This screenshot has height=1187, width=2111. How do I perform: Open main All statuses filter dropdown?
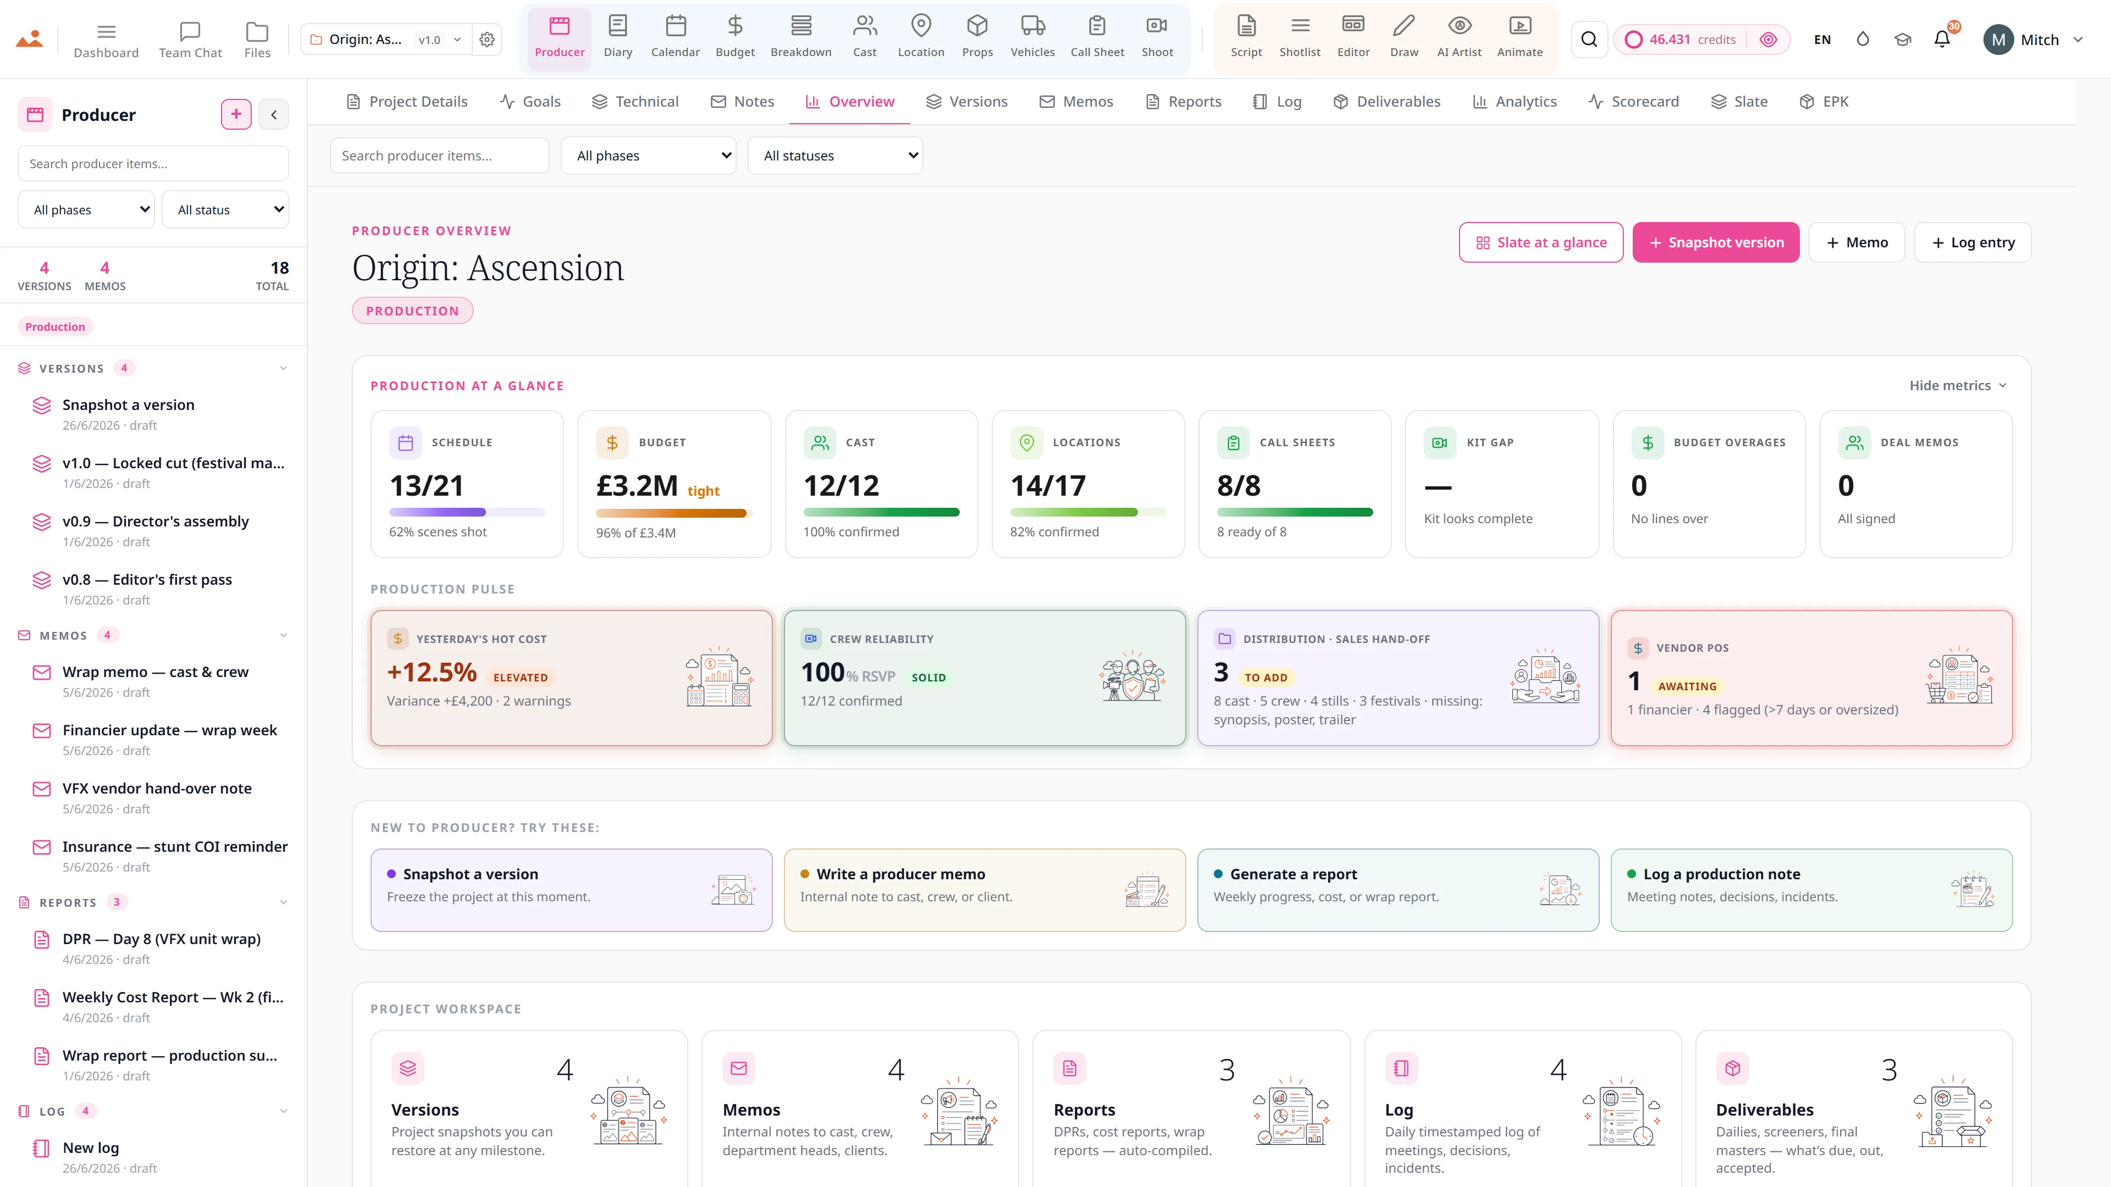click(x=835, y=156)
